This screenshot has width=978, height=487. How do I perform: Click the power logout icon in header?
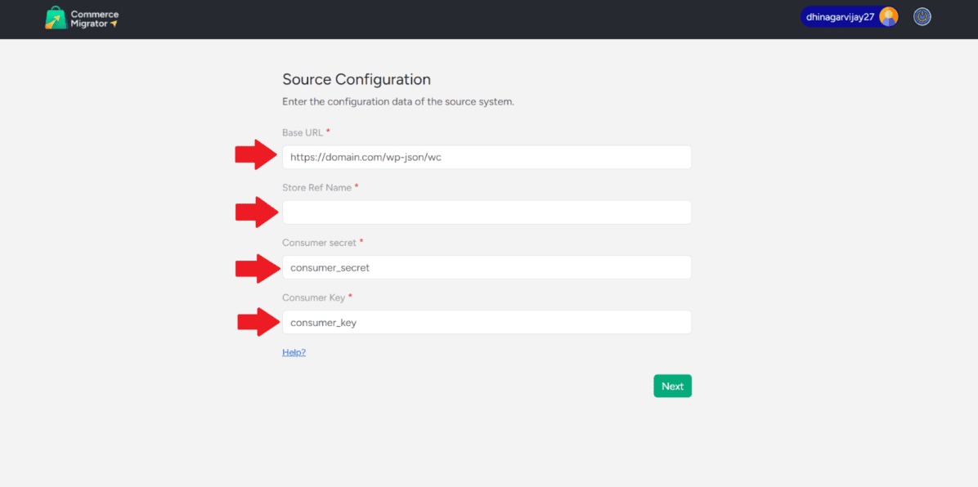pos(922,16)
